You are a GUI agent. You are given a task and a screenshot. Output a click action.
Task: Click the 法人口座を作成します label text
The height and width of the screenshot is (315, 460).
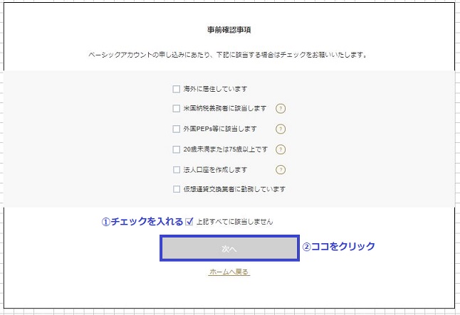pyautogui.click(x=215, y=170)
